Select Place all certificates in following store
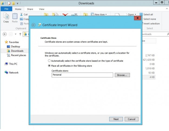 (49, 66)
